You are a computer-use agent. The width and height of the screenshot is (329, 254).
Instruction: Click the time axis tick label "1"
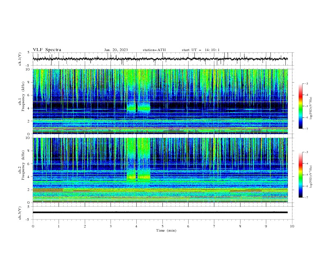(59, 226)
